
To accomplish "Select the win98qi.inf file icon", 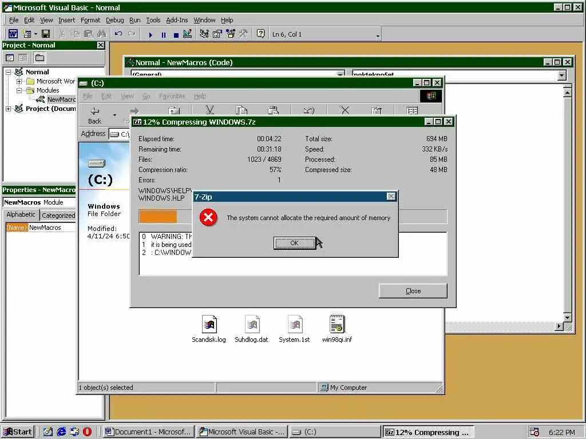I will (337, 329).
